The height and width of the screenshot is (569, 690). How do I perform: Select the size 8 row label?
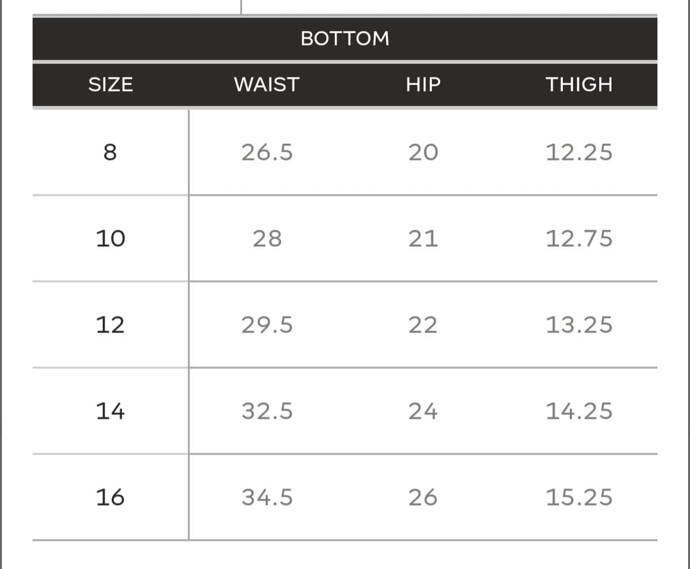click(110, 152)
